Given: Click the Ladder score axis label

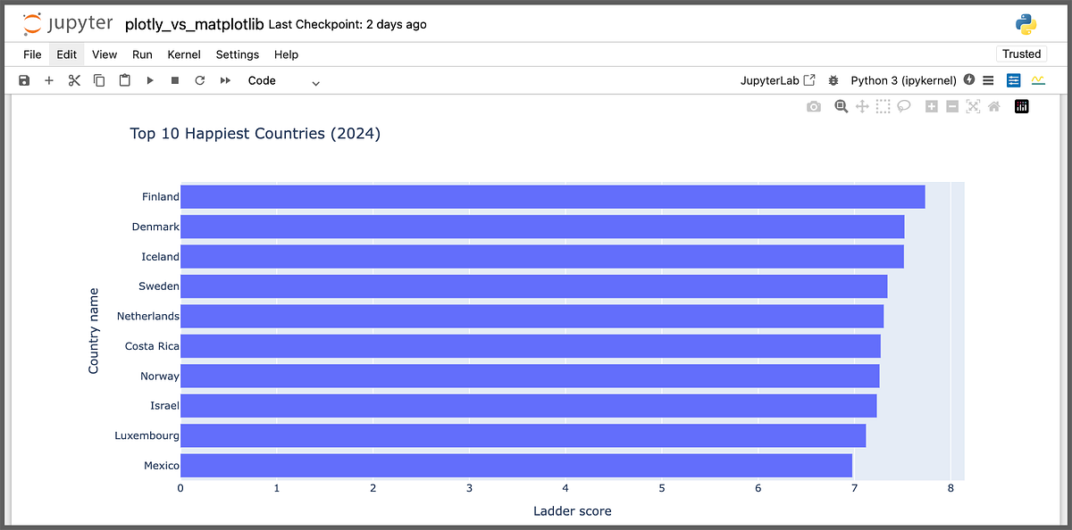Looking at the screenshot, I should [573, 511].
